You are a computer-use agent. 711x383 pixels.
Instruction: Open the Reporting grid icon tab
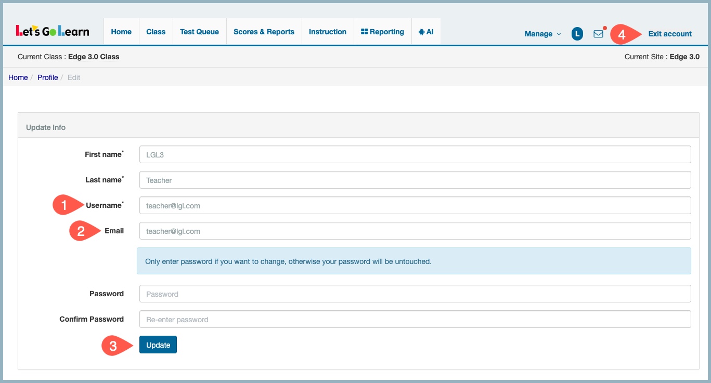[x=382, y=32]
